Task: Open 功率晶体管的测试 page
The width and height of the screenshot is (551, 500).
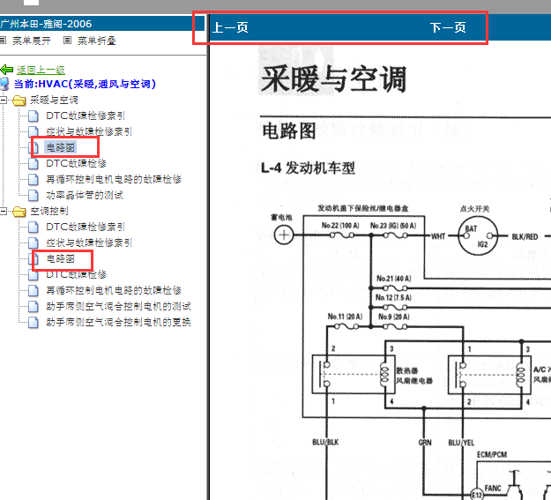Action: [85, 195]
